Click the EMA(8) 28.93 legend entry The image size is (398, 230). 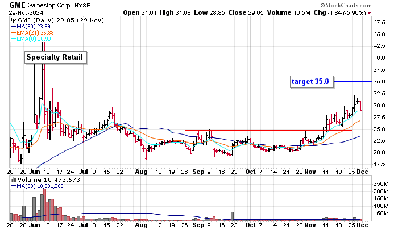pos(34,39)
